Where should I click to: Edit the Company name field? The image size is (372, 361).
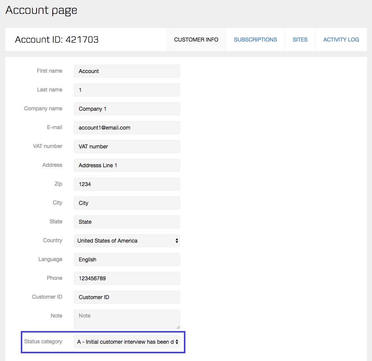click(127, 109)
